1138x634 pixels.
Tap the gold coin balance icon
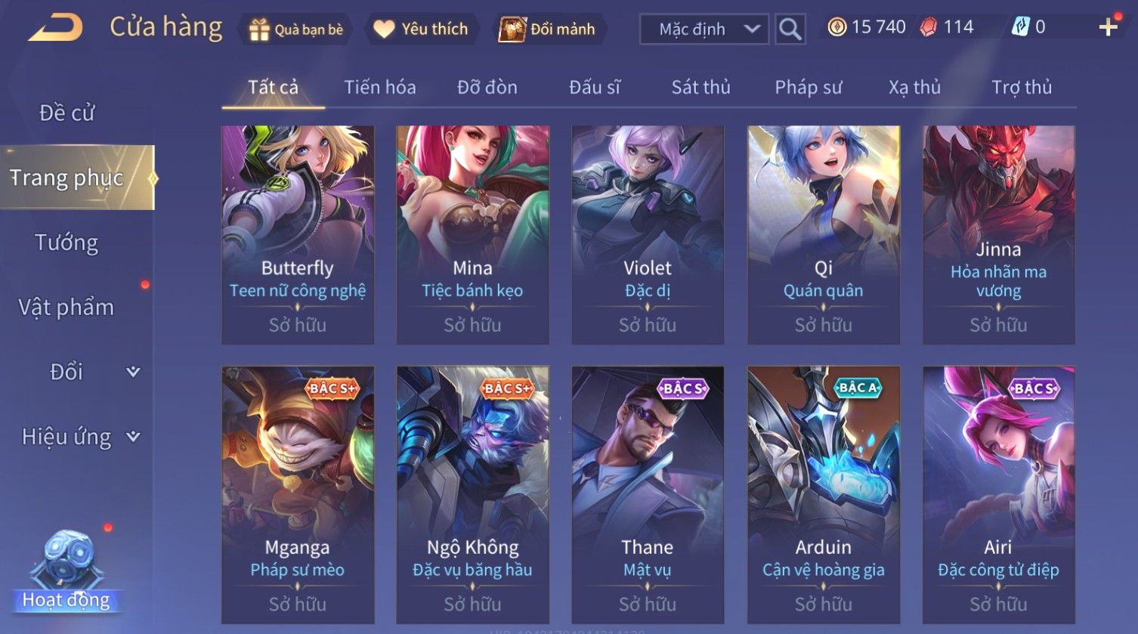[836, 27]
